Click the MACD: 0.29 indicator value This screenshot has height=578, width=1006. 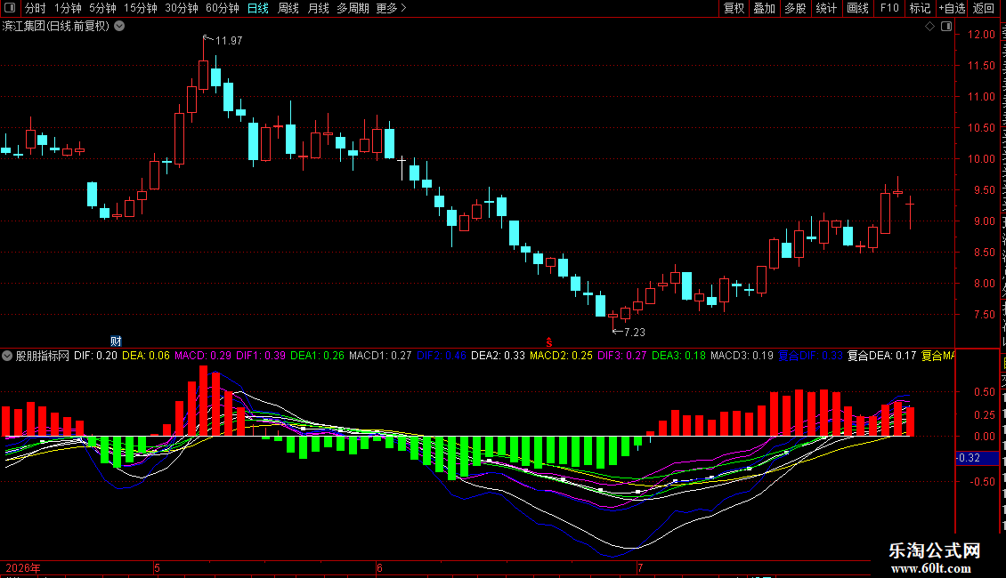pyautogui.click(x=203, y=356)
